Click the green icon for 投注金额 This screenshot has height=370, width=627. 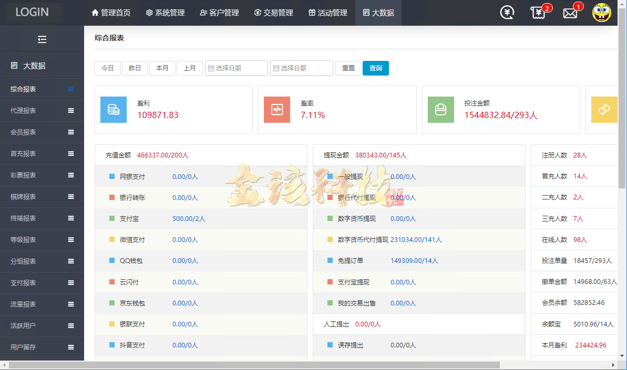[440, 110]
